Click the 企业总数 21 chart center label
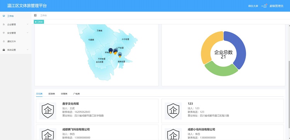This screenshot has height=140, width=290. [223, 54]
